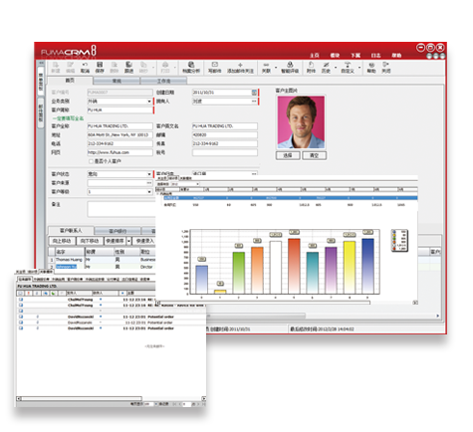Open the 跟进 follow-up toolbar icon
The width and height of the screenshot is (473, 432).
coord(128,67)
